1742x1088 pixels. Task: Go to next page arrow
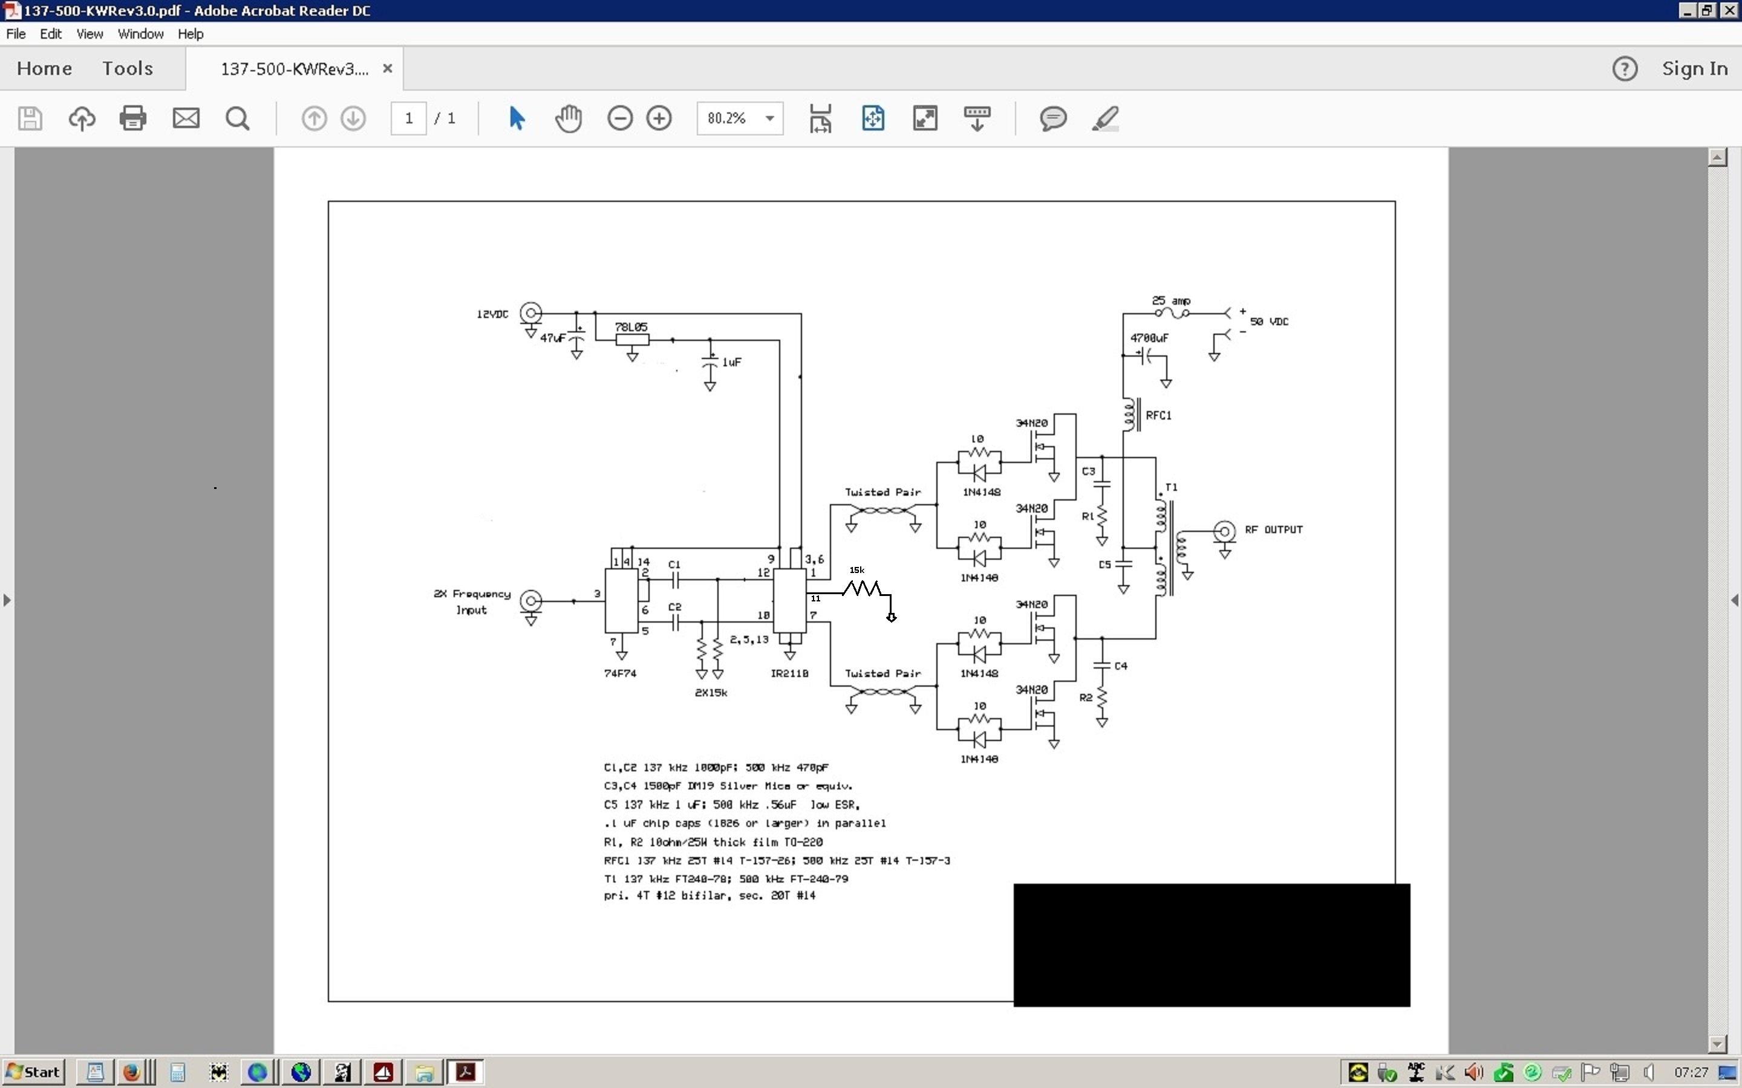coord(353,118)
